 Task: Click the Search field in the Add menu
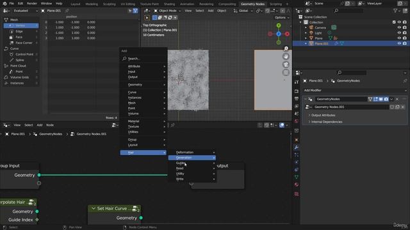pyautogui.click(x=143, y=59)
